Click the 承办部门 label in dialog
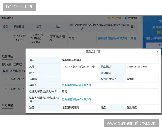This screenshot has height=130, width=162. tap(34, 79)
